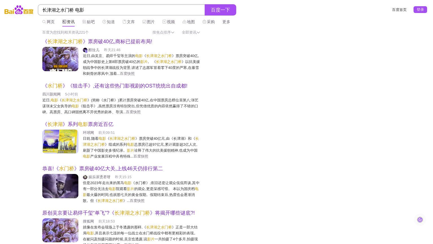Open 百度快照 for the 娱乐滚烫君呀 result
This screenshot has height=244, width=433.
click(137, 201)
